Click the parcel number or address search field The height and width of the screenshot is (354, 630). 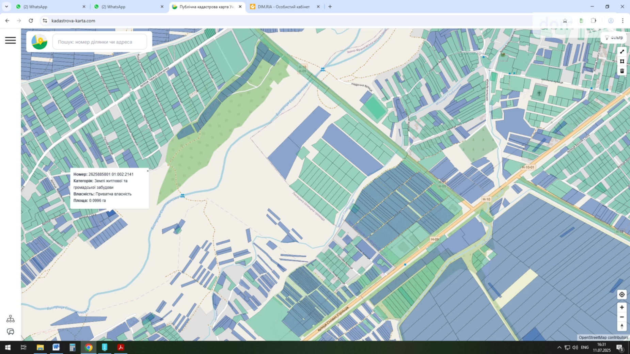[x=100, y=42]
